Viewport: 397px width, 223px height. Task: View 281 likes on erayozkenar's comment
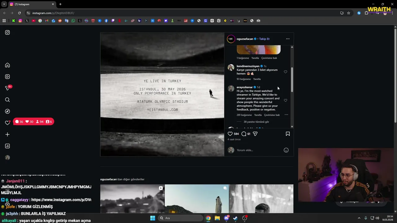coord(244,115)
